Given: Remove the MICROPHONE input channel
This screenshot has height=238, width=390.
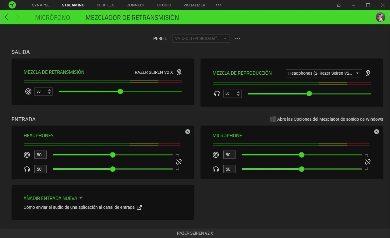Looking at the screenshot, I should click(377, 132).
